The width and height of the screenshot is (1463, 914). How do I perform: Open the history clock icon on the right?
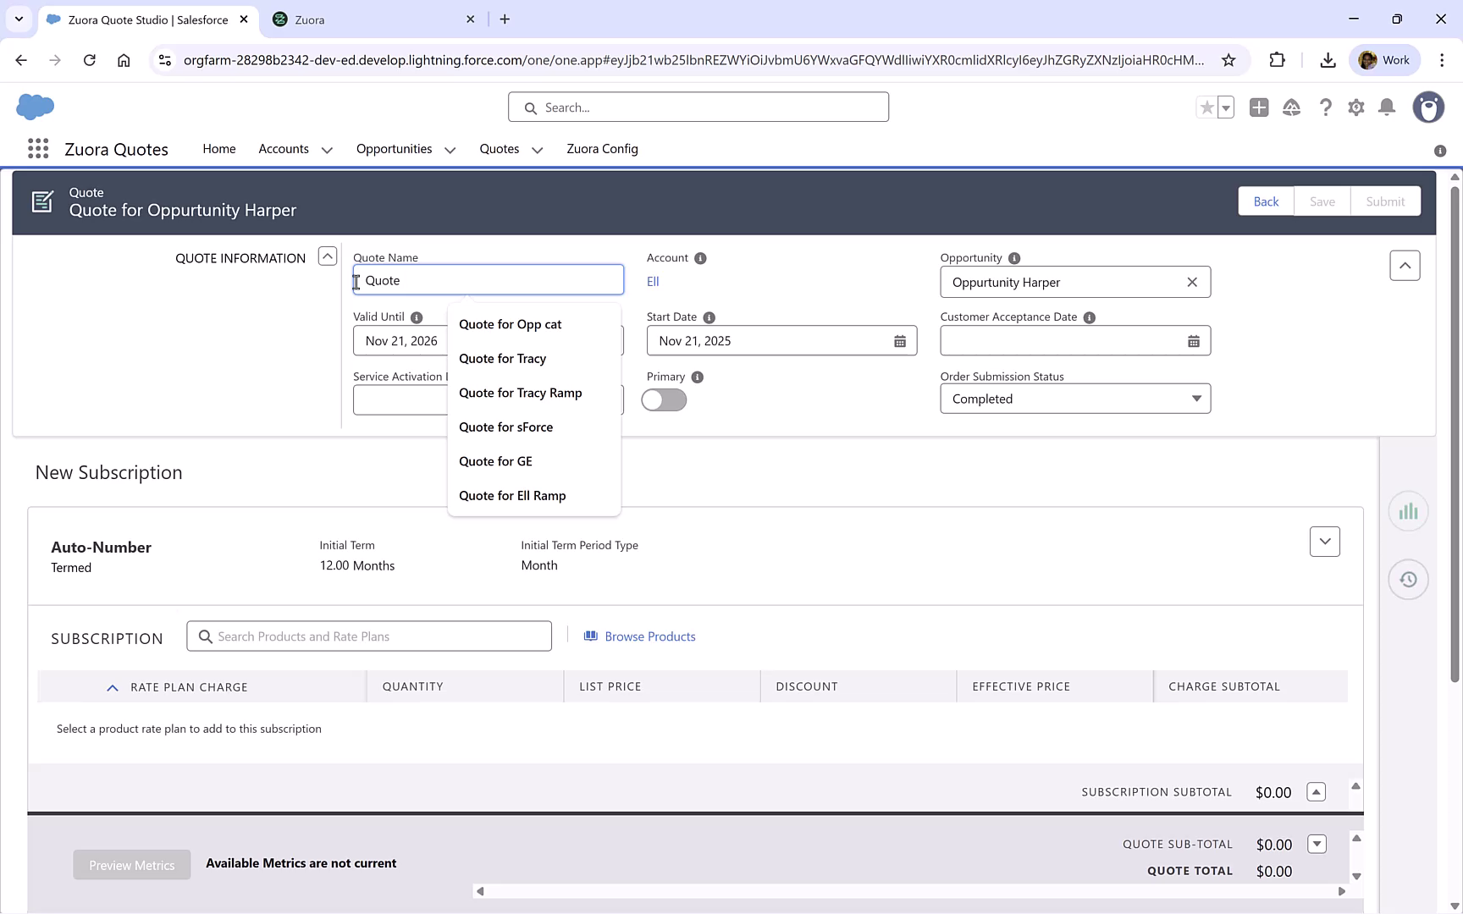pyautogui.click(x=1408, y=579)
